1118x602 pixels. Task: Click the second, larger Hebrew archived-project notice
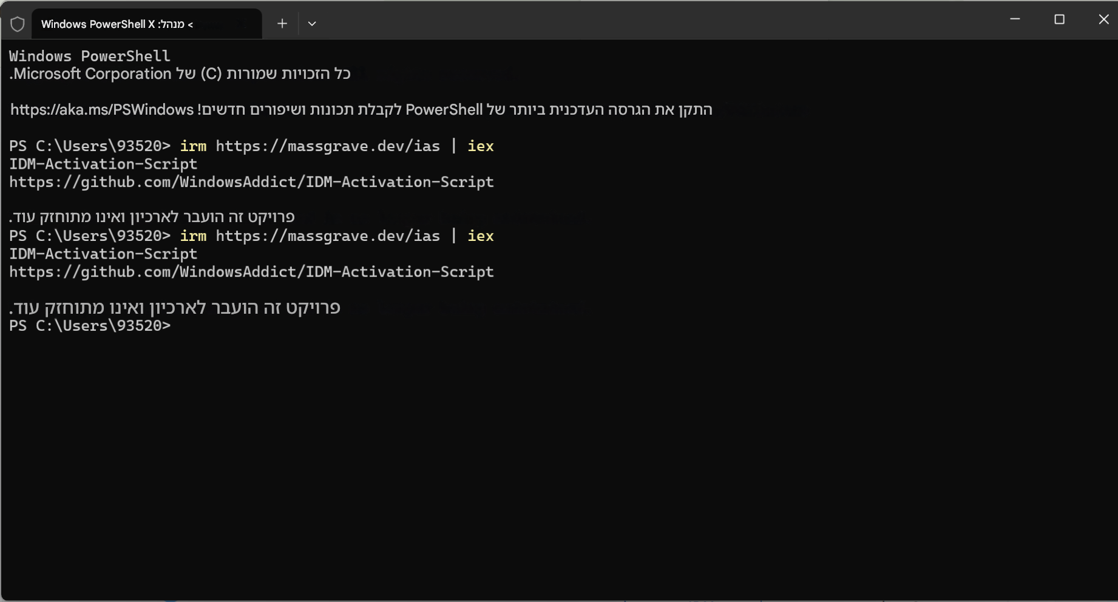[175, 308]
